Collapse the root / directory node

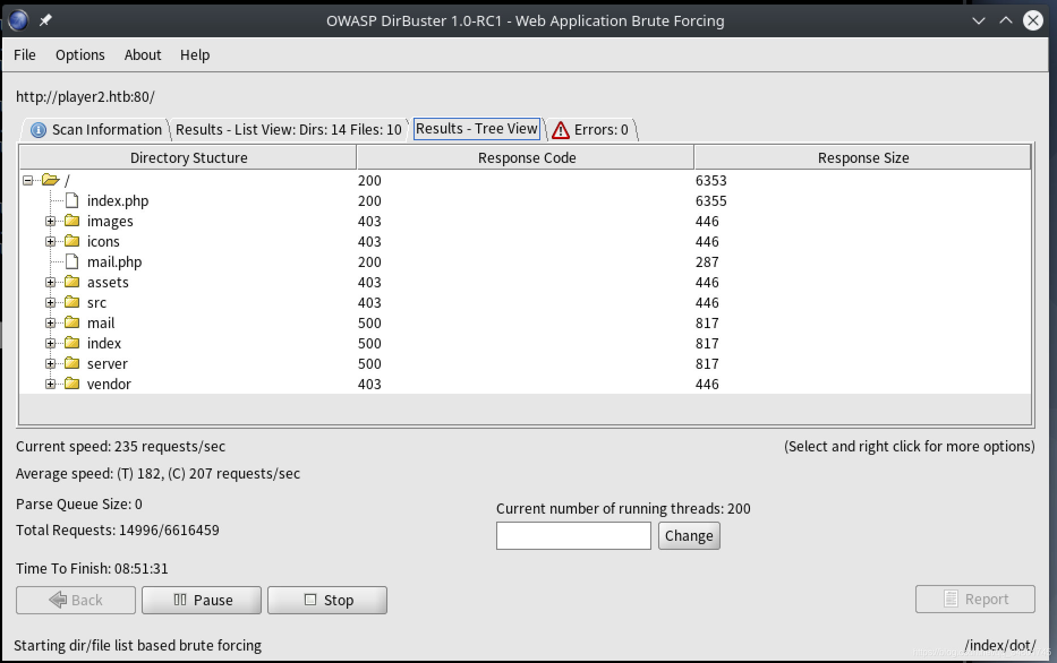click(x=28, y=180)
